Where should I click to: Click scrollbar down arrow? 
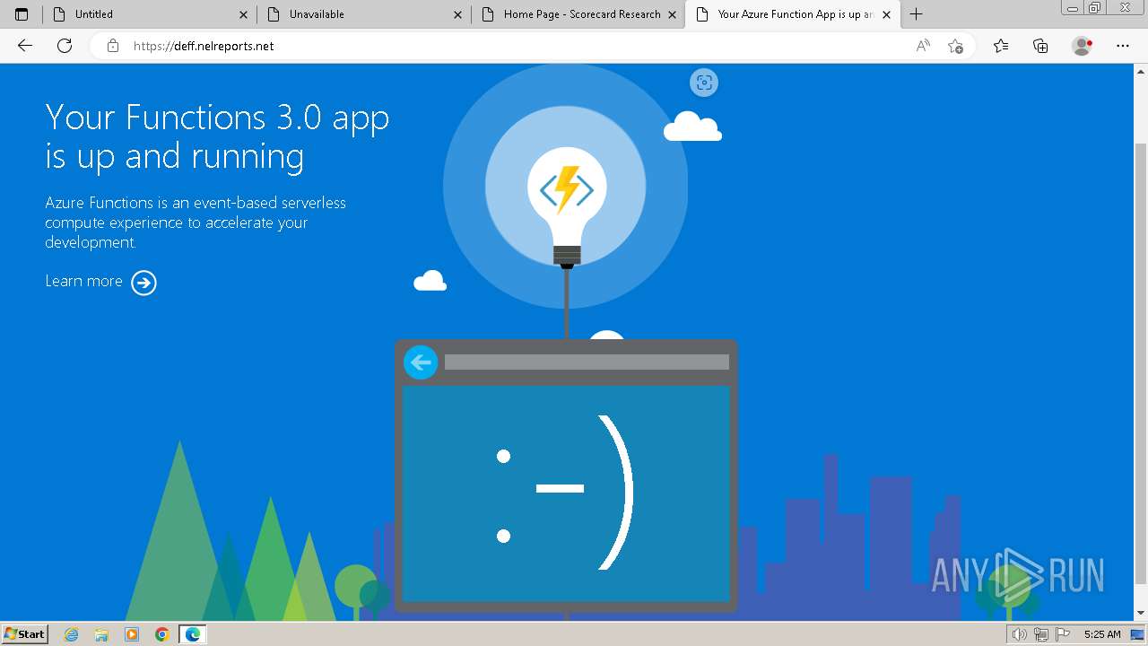pyautogui.click(x=1140, y=613)
